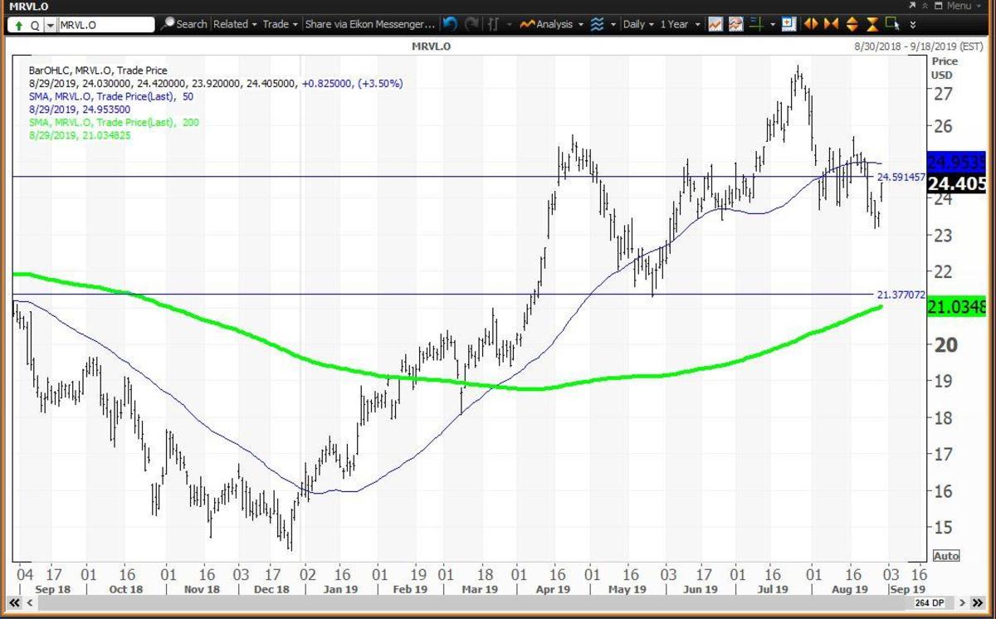This screenshot has height=619, width=996.
Task: Open the Q symbol type dropdown arrow
Action: (51, 25)
